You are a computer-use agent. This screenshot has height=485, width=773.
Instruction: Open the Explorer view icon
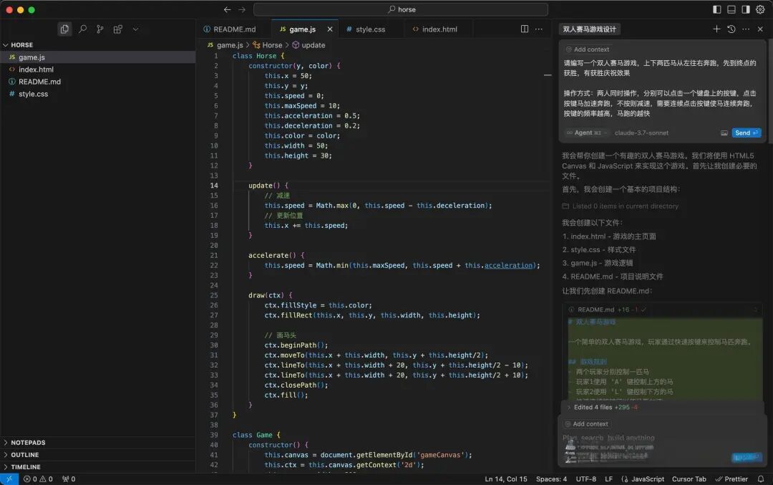64,29
